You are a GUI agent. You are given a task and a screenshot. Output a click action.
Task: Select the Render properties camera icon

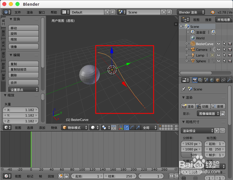pyautogui.click(x=195, y=80)
